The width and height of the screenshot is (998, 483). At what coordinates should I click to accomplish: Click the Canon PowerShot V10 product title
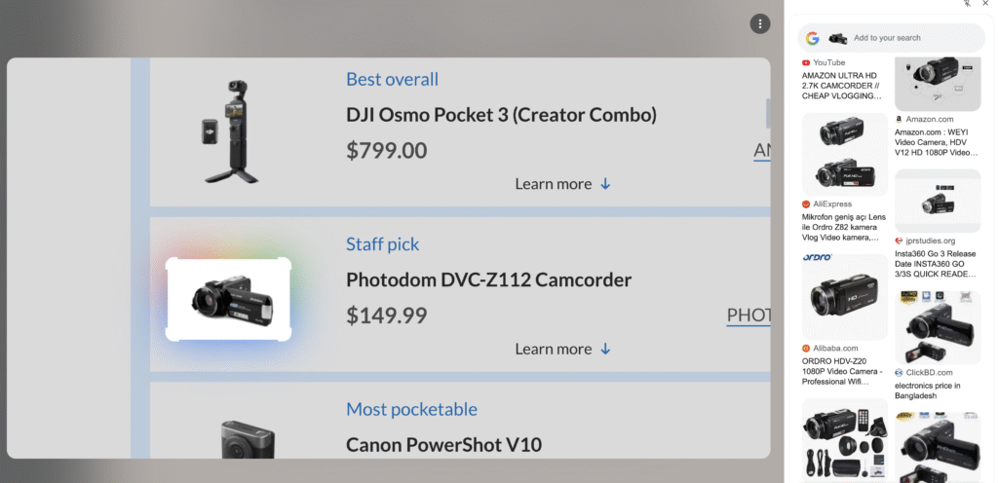(443, 445)
